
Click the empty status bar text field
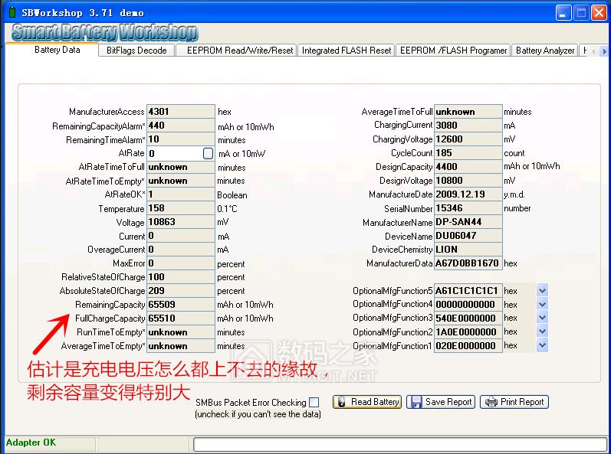point(399,443)
